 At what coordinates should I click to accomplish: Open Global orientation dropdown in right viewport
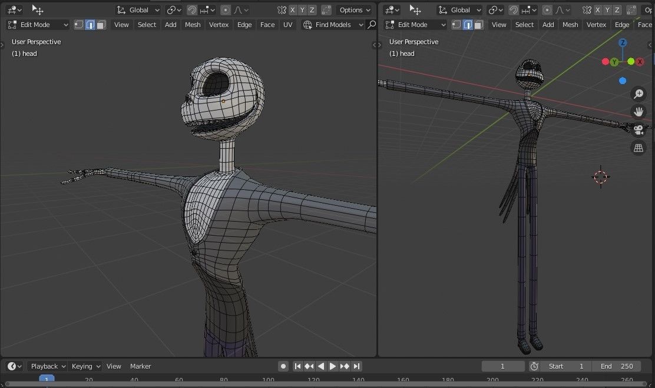click(459, 10)
